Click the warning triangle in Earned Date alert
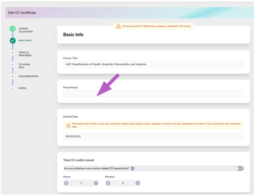Screen dimensions: 254x195 68,125
